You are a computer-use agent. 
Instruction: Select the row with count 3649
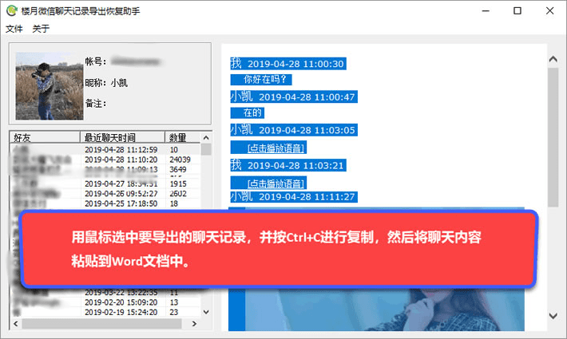(x=105, y=169)
